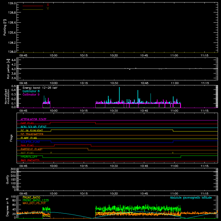Select the MAX_DET_VS_TOT legend entry
Viewport: 221px width, 221px height.
pos(34,203)
